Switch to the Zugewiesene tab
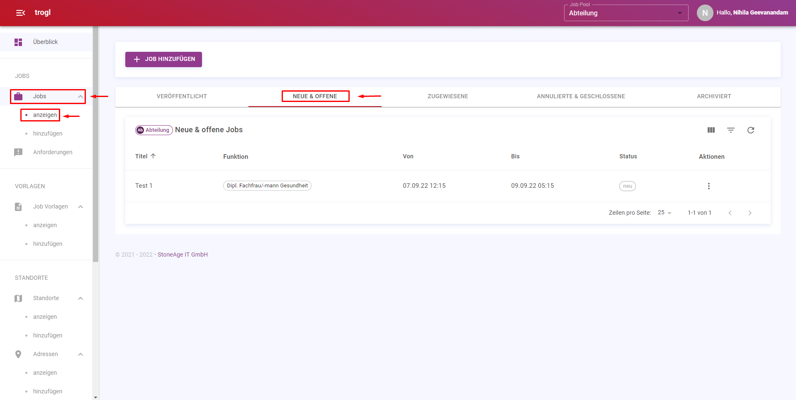 (448, 96)
